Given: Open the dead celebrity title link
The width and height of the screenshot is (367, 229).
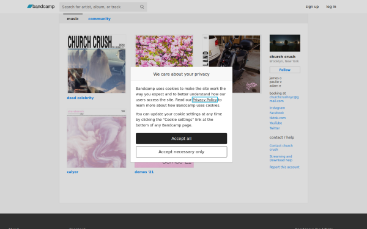Looking at the screenshot, I should pyautogui.click(x=80, y=98).
